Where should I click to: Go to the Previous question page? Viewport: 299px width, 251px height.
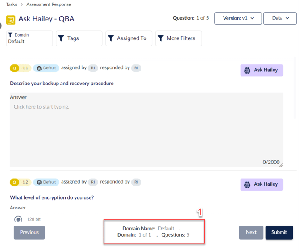(29, 232)
